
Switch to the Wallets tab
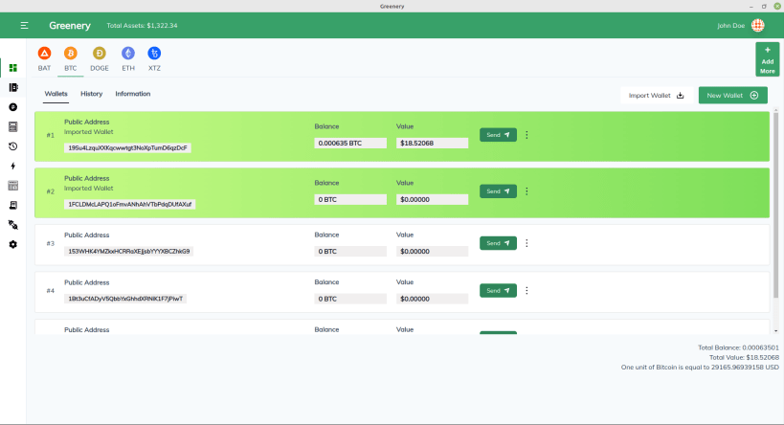click(x=56, y=94)
